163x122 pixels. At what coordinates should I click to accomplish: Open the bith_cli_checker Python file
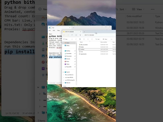click(x=84, y=44)
